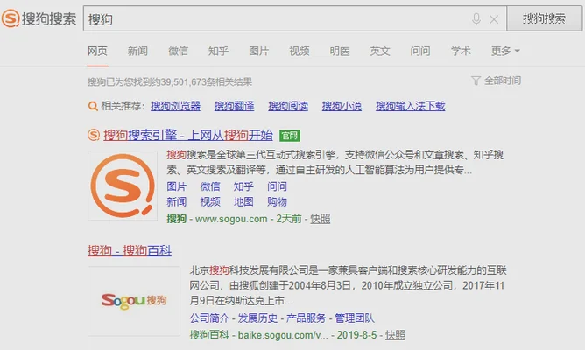Switch to the 知乎 tab
585x350 pixels.
218,51
